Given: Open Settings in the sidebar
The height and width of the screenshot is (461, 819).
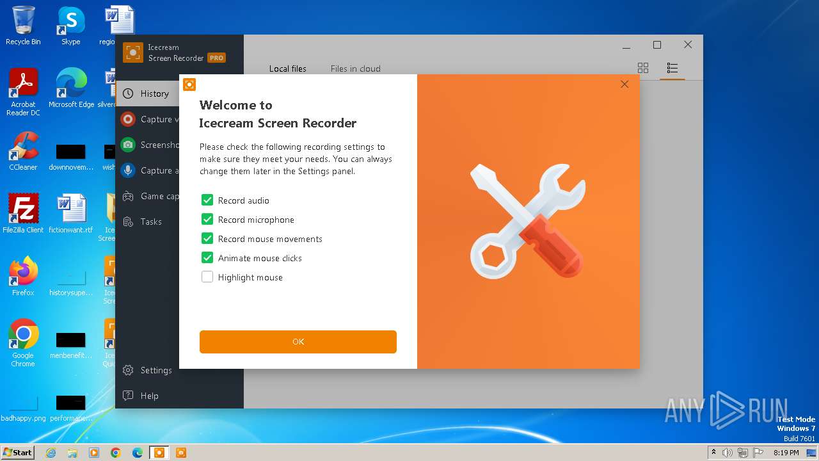Looking at the screenshot, I should click(179, 370).
